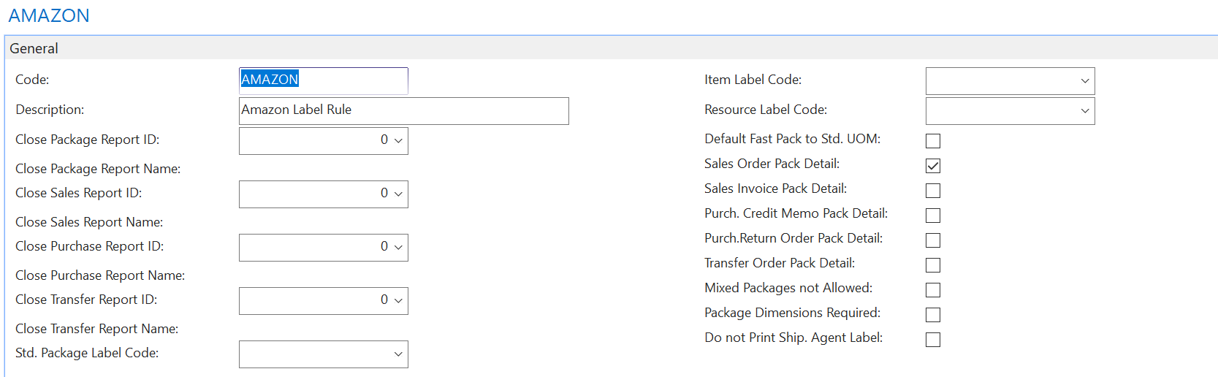Image resolution: width=1218 pixels, height=377 pixels.
Task: Expand the Item Label Code dropdown
Action: click(1085, 81)
